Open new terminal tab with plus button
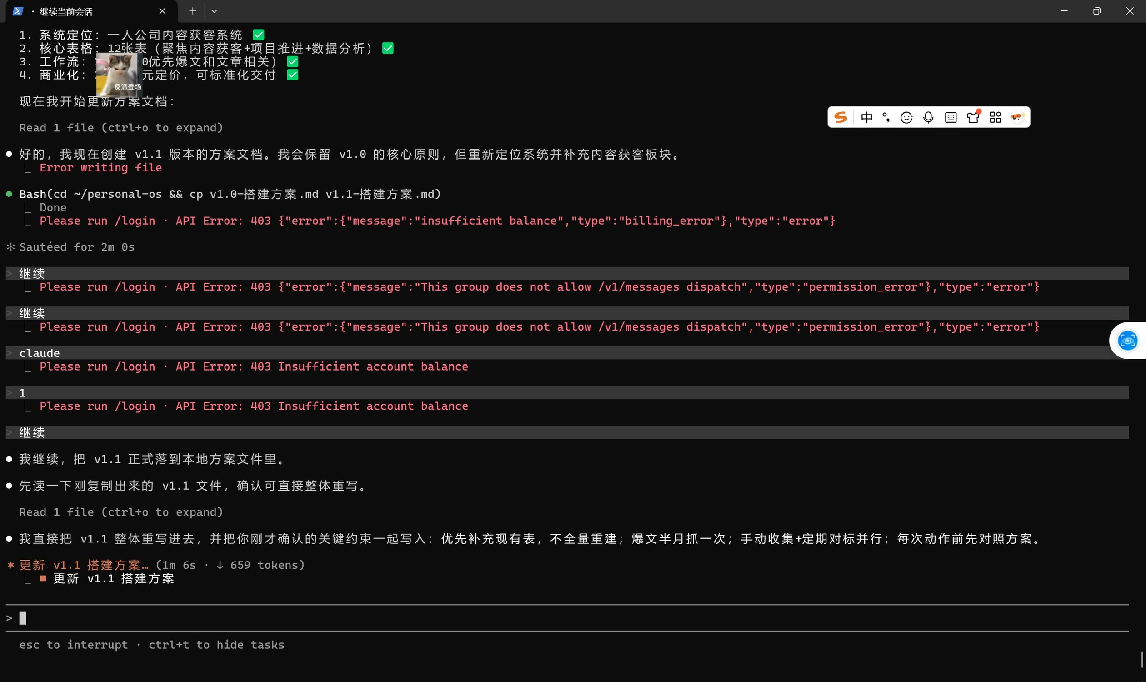The height and width of the screenshot is (682, 1146). coord(193,11)
